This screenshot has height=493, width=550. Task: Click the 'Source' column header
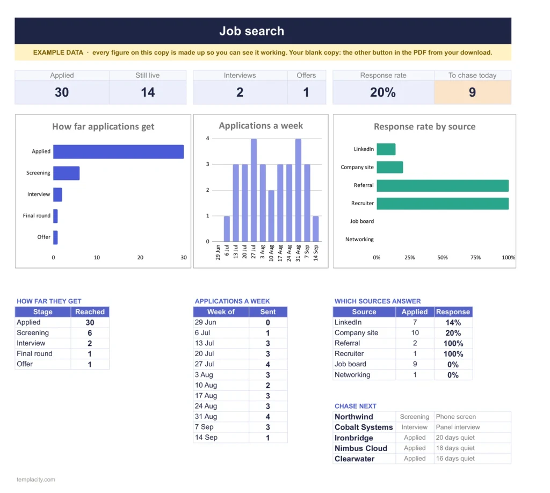(x=364, y=311)
